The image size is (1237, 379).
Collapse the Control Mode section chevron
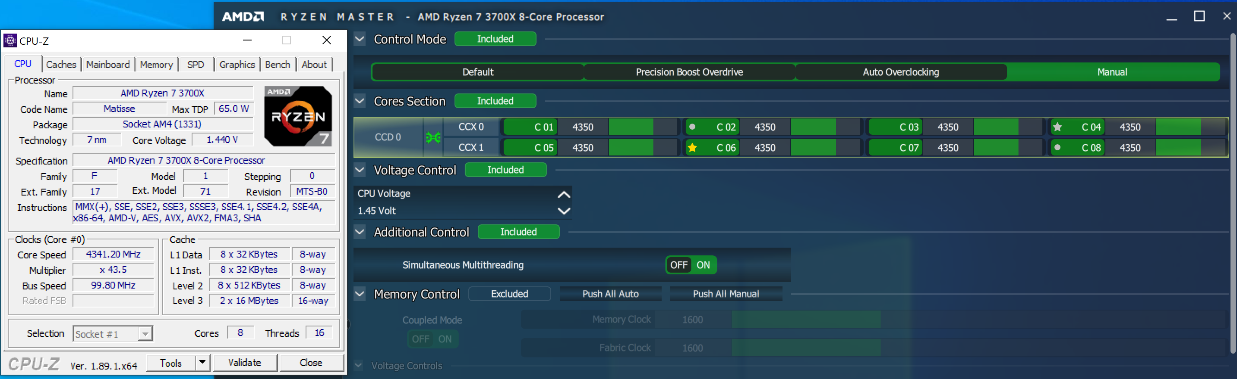click(360, 39)
